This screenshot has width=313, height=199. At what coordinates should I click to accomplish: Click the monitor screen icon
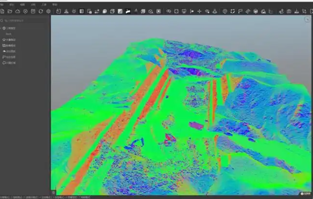tap(184, 11)
